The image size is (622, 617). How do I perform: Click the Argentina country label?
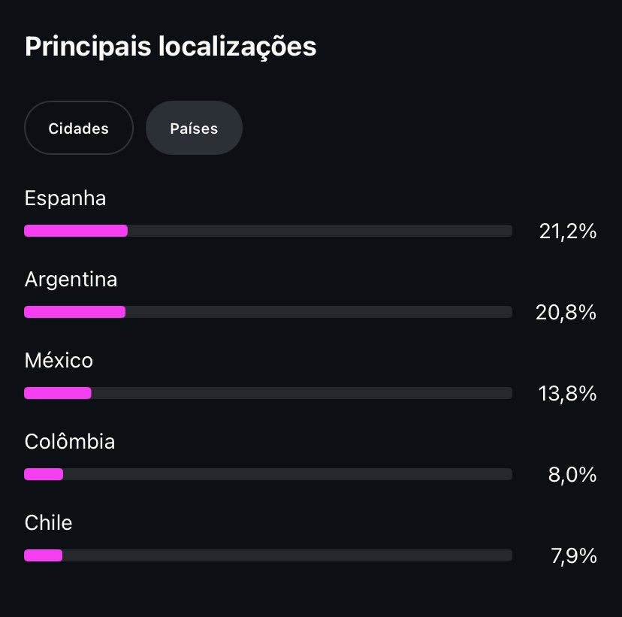click(71, 280)
